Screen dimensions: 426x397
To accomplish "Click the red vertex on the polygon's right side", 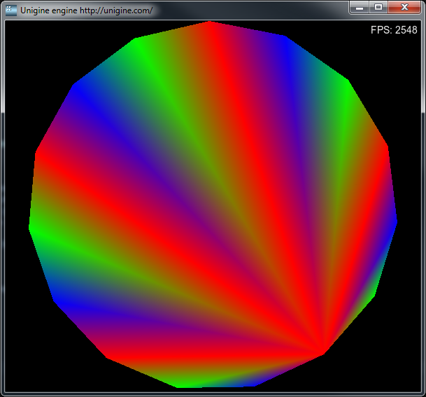I will tap(387, 147).
